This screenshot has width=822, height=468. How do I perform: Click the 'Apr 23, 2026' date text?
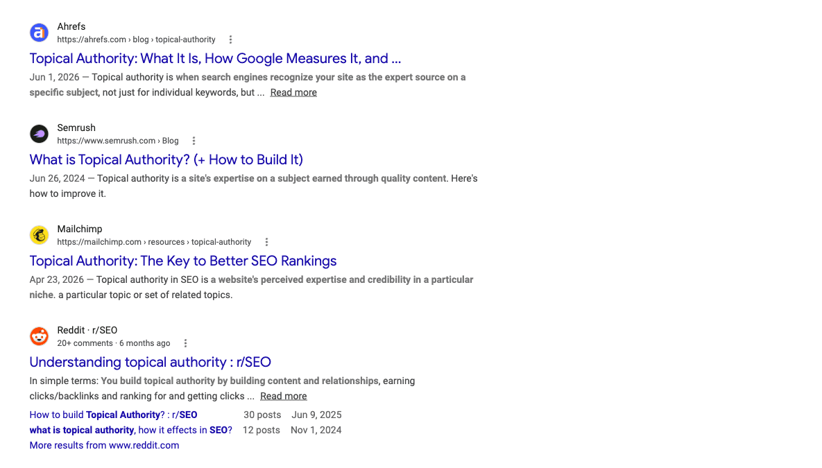(x=57, y=279)
